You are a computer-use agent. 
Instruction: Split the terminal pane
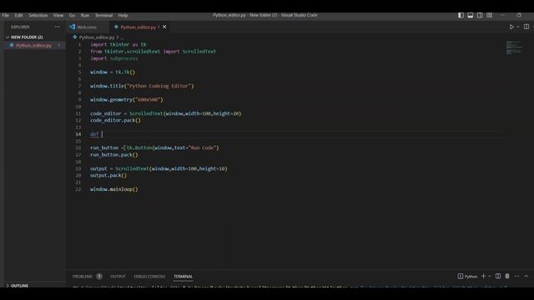tap(498, 276)
